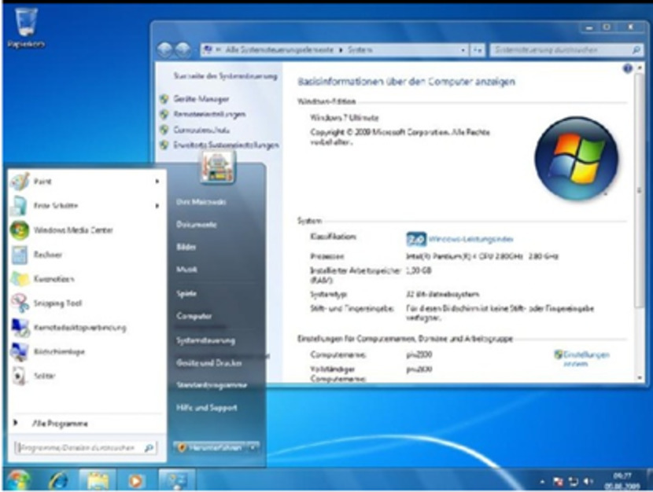Click the Windows Start orb
Image resolution: width=653 pixels, height=492 pixels.
click(19, 479)
